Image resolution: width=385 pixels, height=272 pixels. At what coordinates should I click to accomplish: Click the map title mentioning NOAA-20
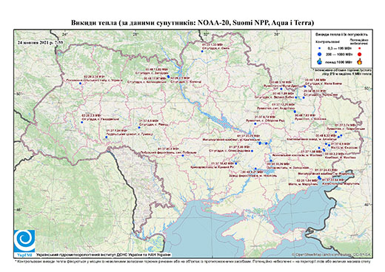[x=192, y=23]
